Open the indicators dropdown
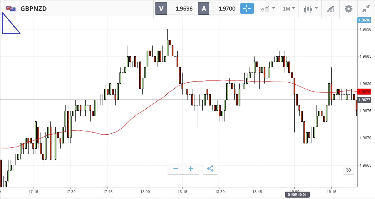This screenshot has height=199, width=375. click(x=268, y=8)
